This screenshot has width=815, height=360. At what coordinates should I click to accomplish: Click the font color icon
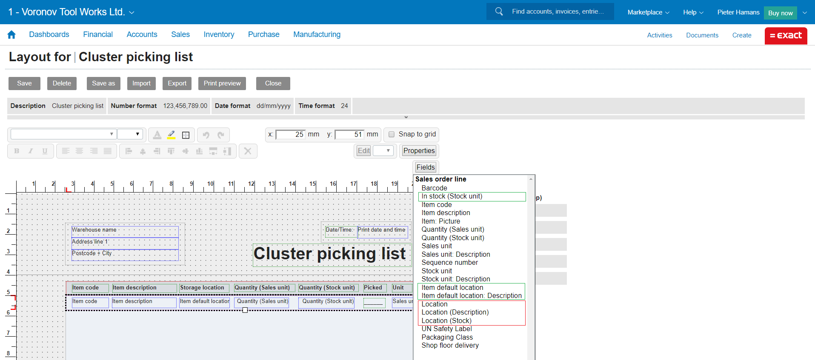coord(157,135)
